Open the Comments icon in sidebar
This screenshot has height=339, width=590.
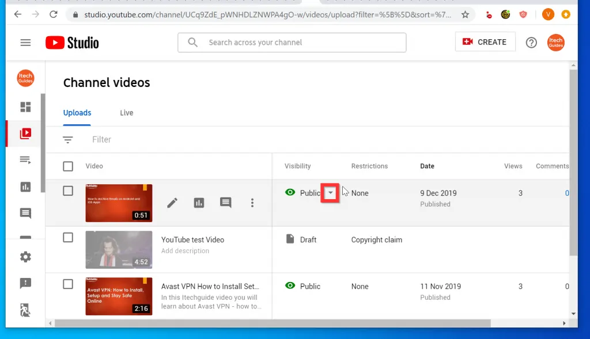(25, 213)
